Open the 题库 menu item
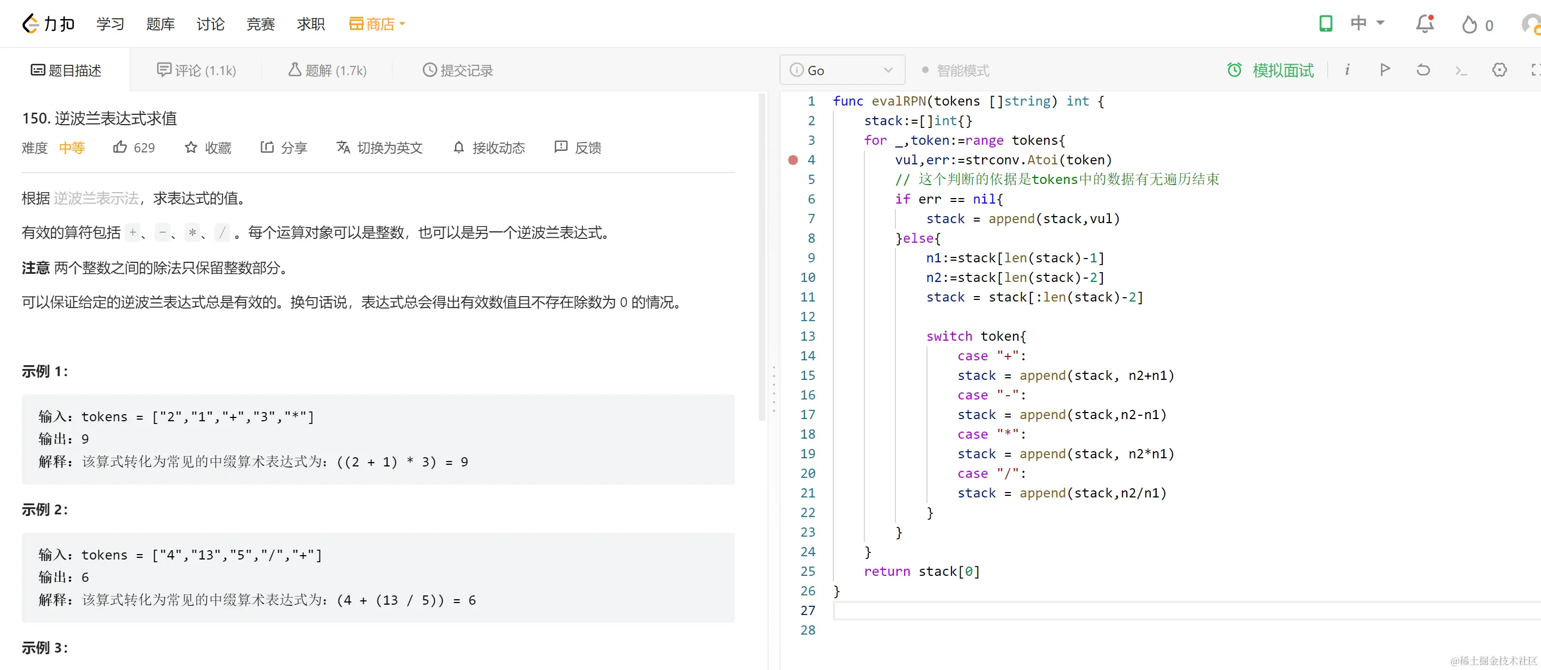Image resolution: width=1541 pixels, height=670 pixels. [159, 24]
